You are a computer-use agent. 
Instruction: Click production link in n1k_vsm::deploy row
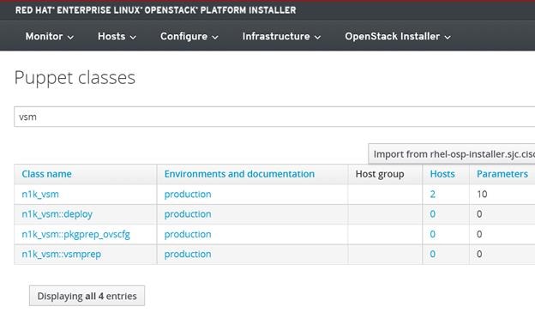click(x=188, y=214)
